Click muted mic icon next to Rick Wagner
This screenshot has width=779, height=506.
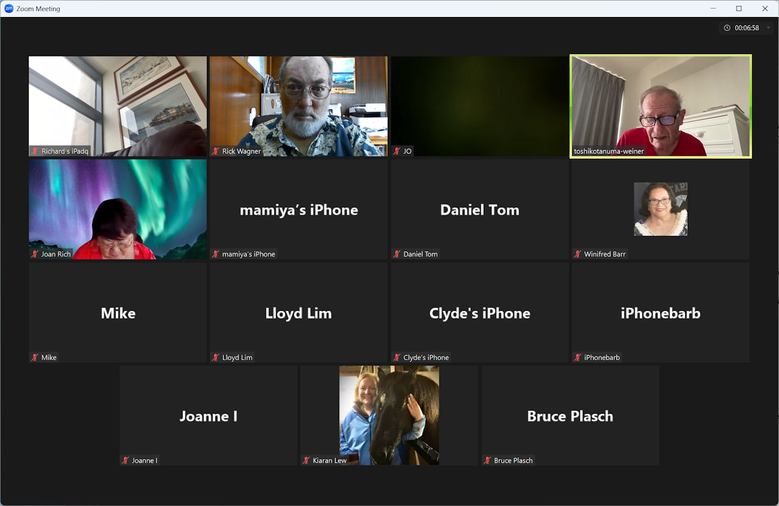click(216, 151)
